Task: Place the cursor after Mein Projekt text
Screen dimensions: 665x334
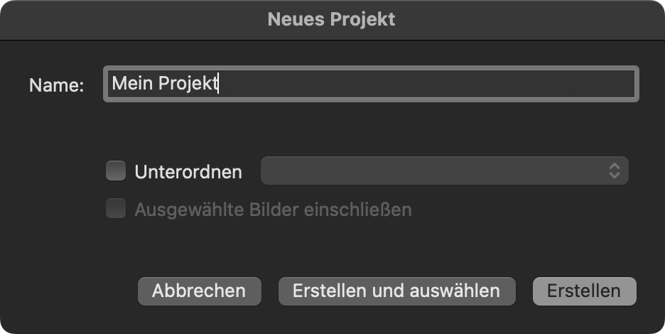Action: tap(218, 84)
